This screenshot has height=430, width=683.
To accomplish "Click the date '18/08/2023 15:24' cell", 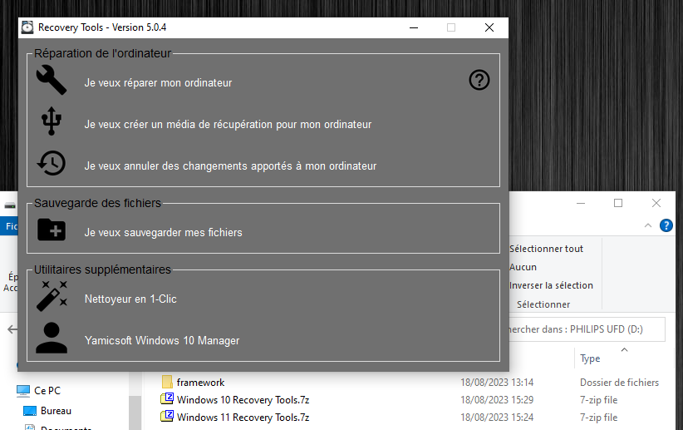I will pos(497,418).
